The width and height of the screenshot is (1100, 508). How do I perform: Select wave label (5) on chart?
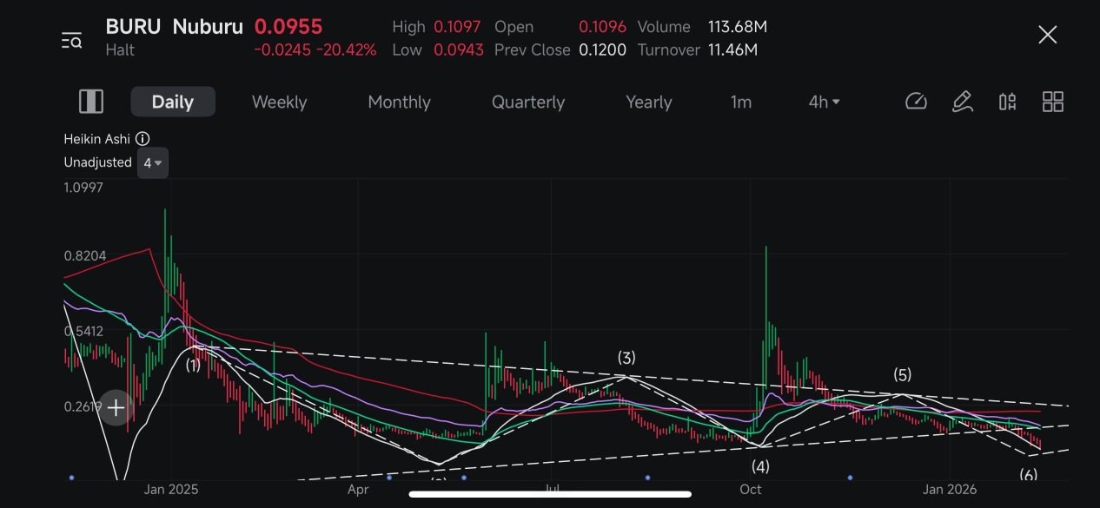(x=903, y=375)
